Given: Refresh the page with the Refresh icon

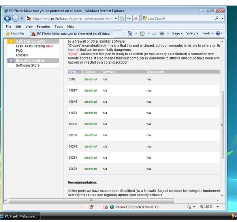Looking at the screenshot, I should pos(129,19).
